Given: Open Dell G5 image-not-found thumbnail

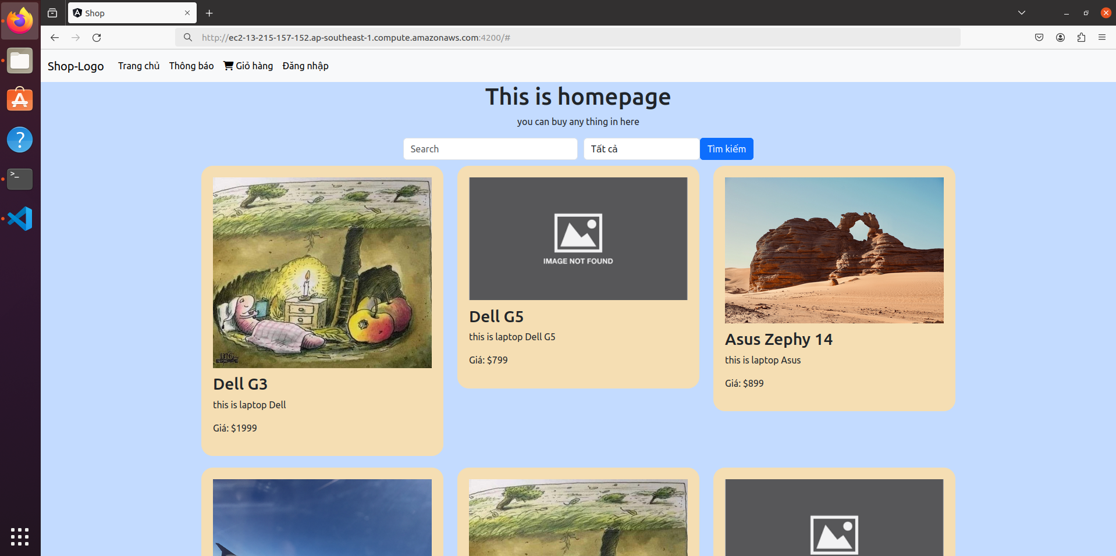Looking at the screenshot, I should tap(578, 239).
